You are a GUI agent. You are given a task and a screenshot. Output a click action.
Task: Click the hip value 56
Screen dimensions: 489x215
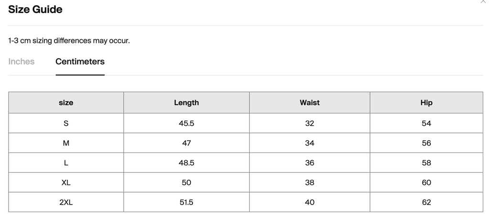click(426, 143)
